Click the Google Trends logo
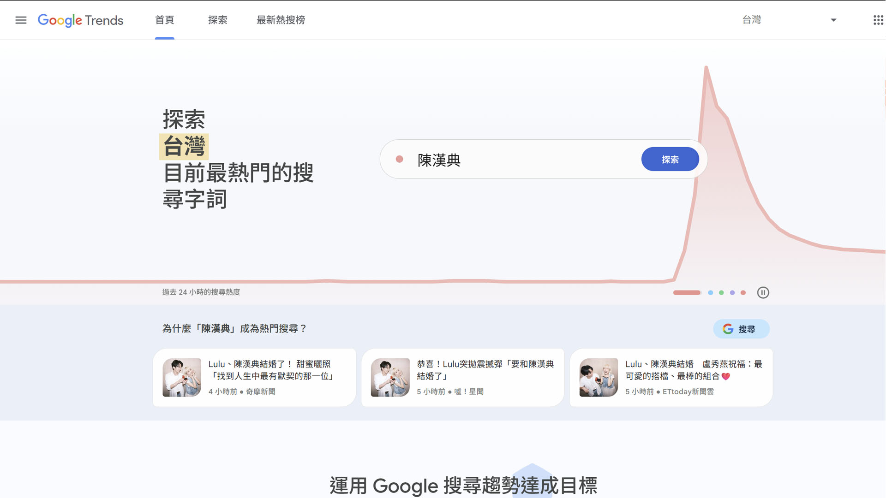Image resolution: width=886 pixels, height=498 pixels. click(80, 20)
